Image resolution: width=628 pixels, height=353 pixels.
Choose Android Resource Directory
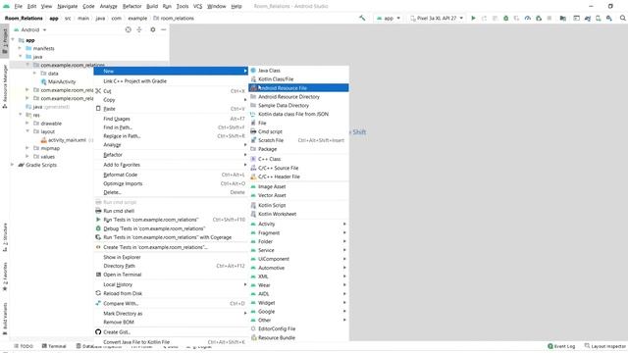[298, 97]
